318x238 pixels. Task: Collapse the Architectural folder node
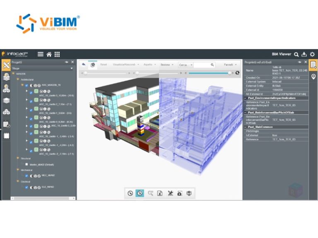coord(18,79)
